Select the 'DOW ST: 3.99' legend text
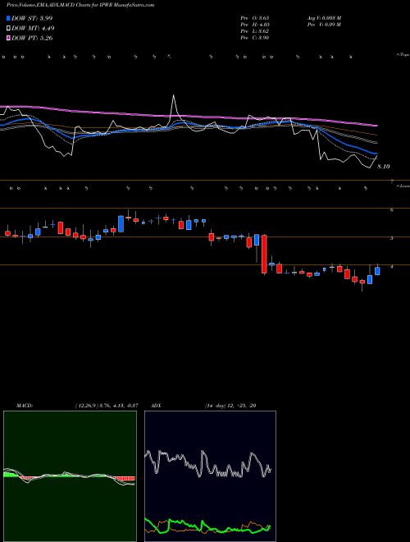The image size is (410, 542). [32, 18]
